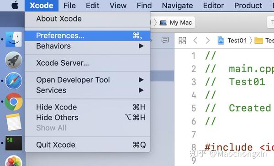
Task: Open Finder from the Dock
Action: click(x=14, y=39)
